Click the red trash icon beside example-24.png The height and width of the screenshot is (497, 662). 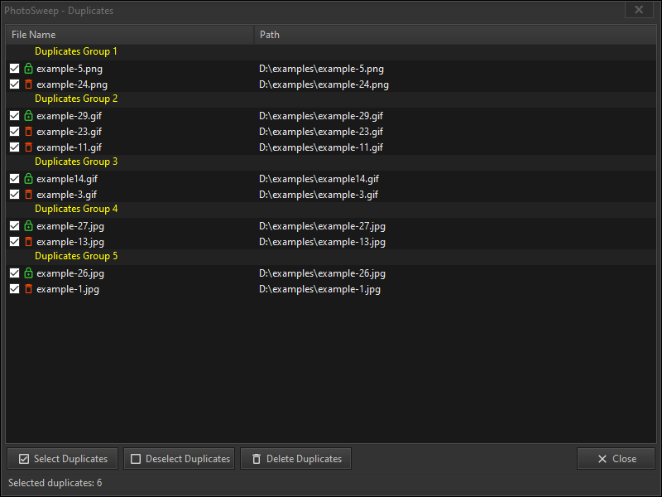coord(30,84)
